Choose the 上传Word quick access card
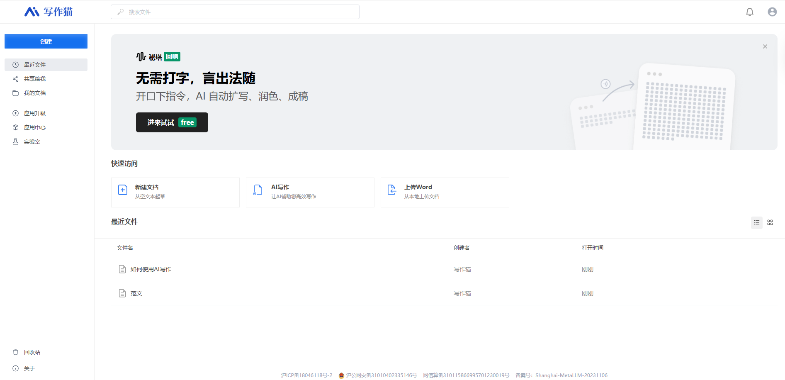 (x=445, y=192)
